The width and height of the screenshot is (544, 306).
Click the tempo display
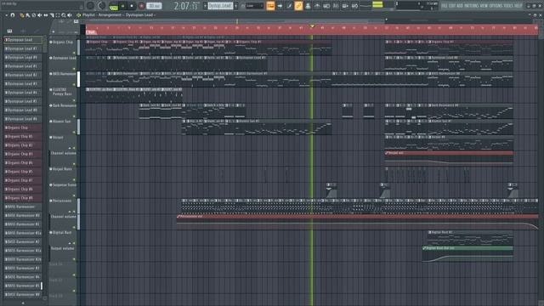(x=154, y=6)
